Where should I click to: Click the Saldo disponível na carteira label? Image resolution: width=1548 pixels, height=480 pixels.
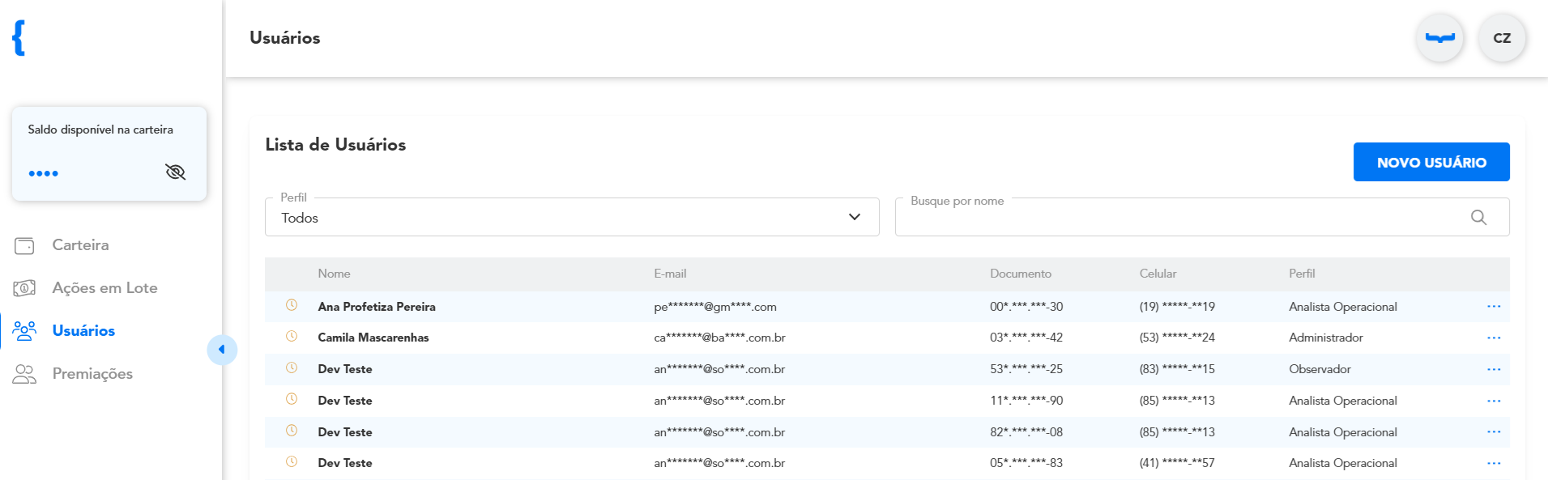point(100,130)
